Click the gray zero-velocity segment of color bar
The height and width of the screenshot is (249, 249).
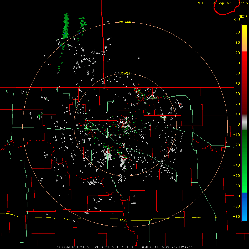[x=244, y=122]
